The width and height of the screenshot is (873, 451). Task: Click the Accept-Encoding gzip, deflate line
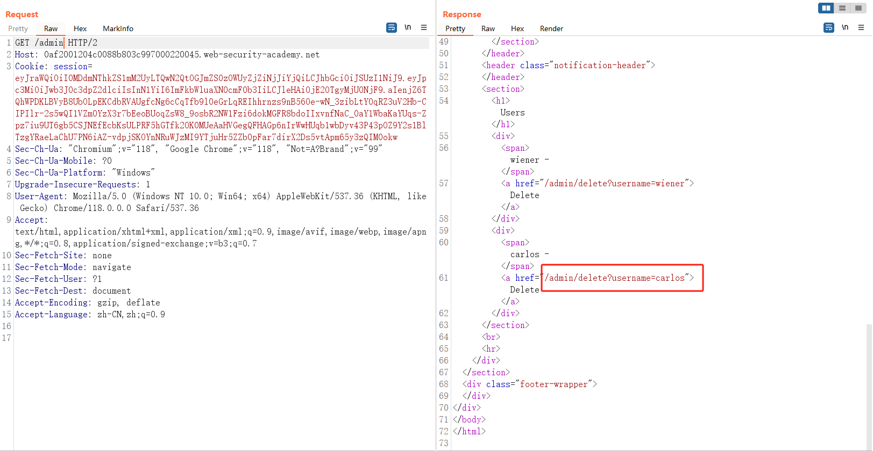(x=88, y=302)
